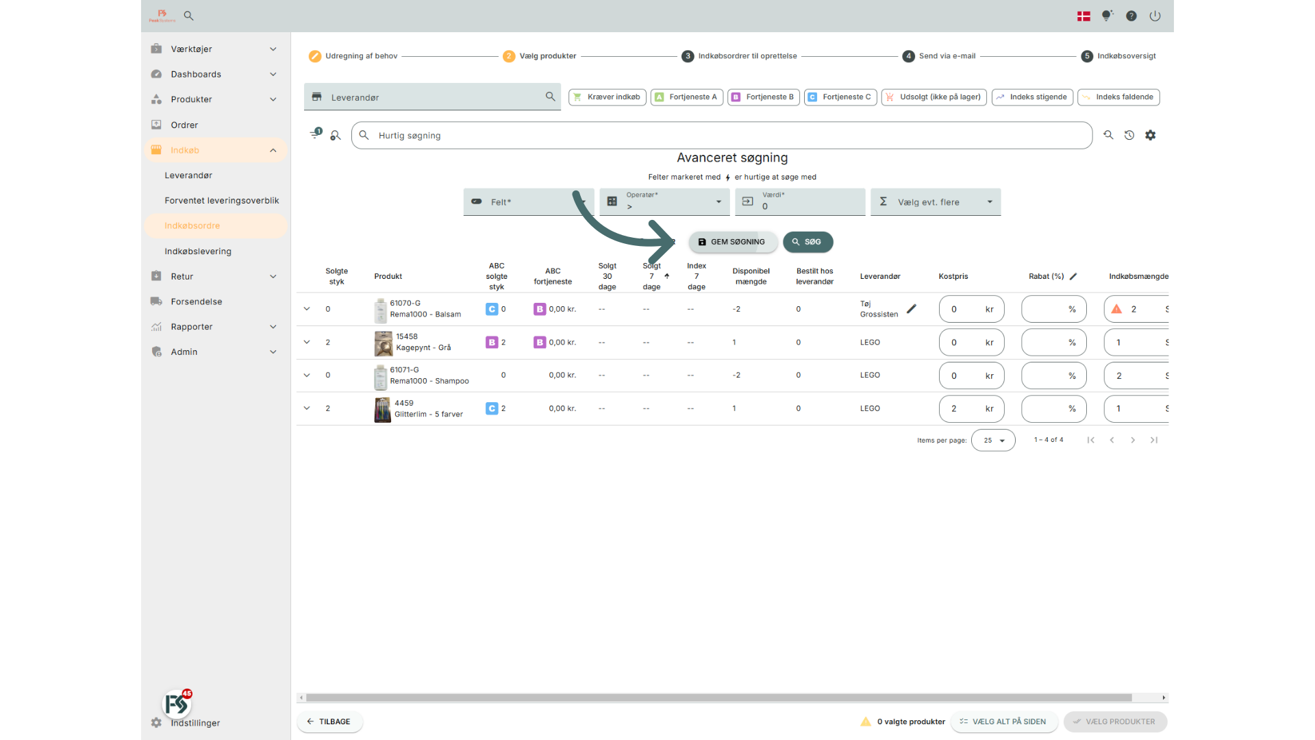
Task: Click the GEM SØGNING button
Action: (732, 242)
